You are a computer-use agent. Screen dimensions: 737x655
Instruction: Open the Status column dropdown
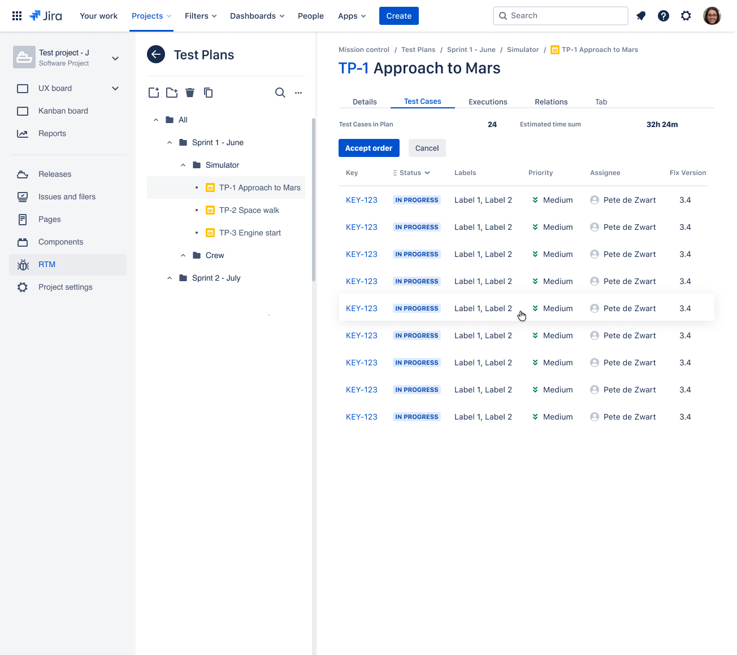(411, 173)
